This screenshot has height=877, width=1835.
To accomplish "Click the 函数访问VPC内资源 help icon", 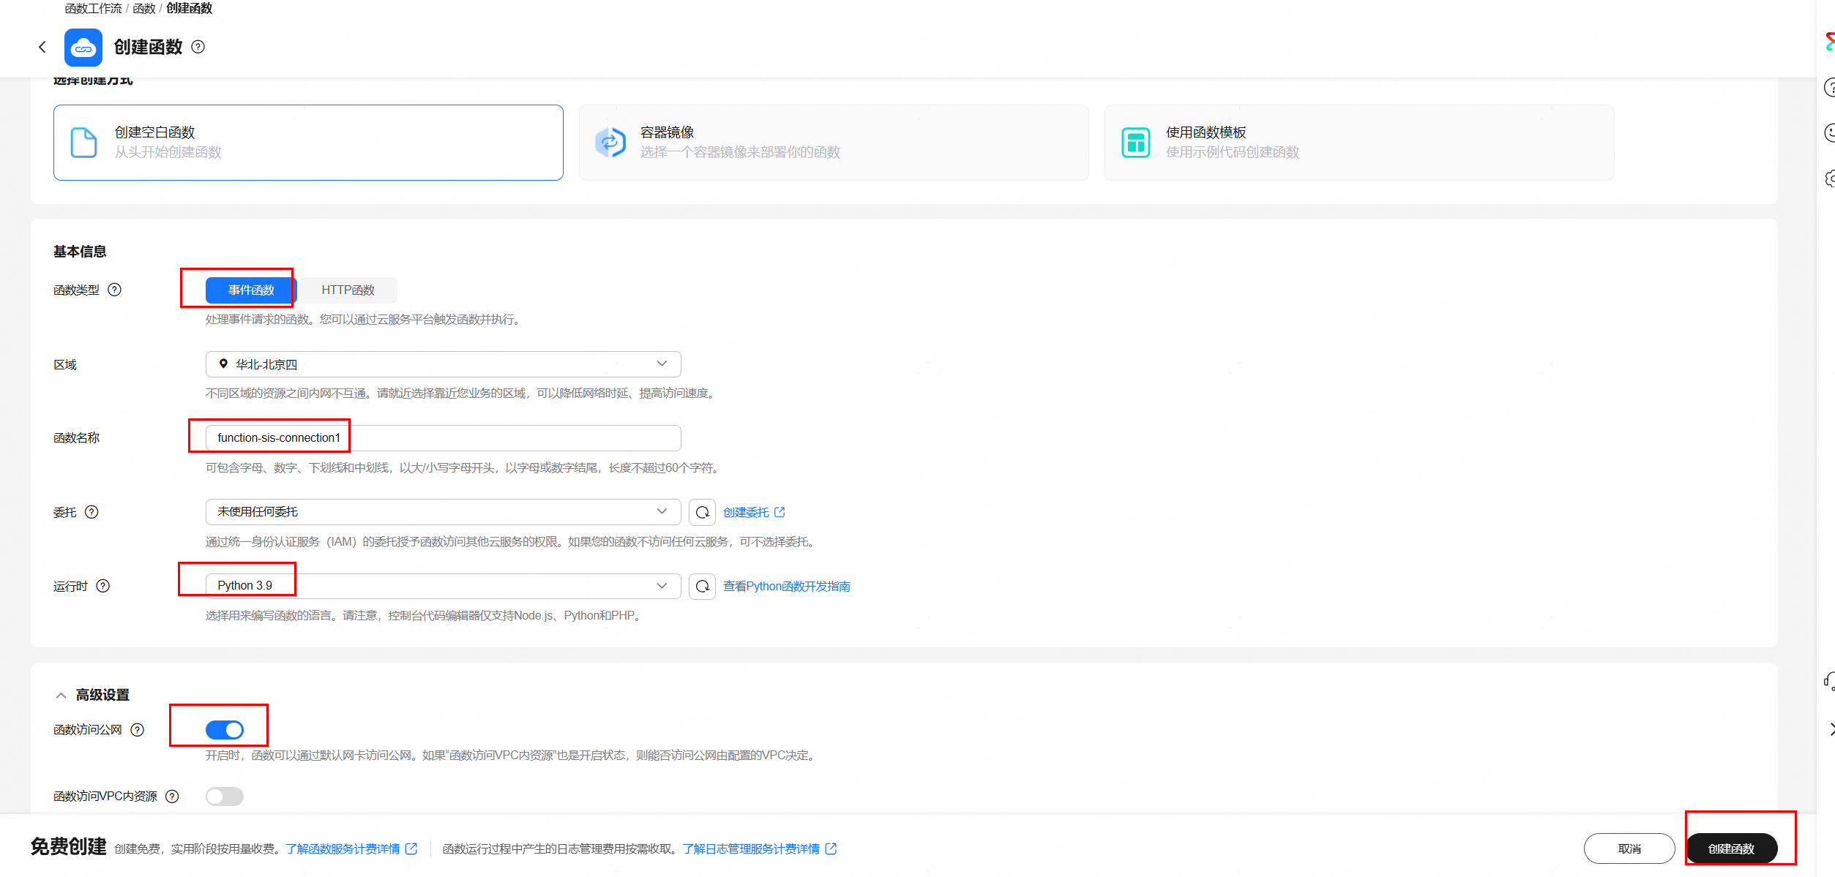I will (172, 797).
